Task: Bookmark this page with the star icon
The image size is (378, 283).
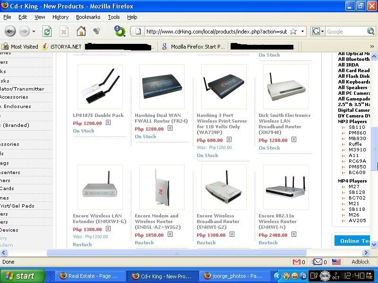Action: pyautogui.click(x=293, y=31)
